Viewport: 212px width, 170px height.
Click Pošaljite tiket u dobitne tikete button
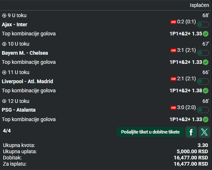pos(150,132)
